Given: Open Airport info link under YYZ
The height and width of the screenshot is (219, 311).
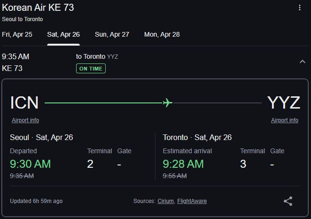Looking at the screenshot, I should coord(284,120).
